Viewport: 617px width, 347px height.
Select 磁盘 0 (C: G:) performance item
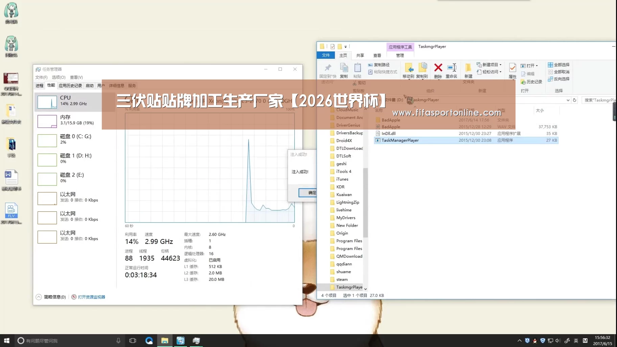point(74,140)
